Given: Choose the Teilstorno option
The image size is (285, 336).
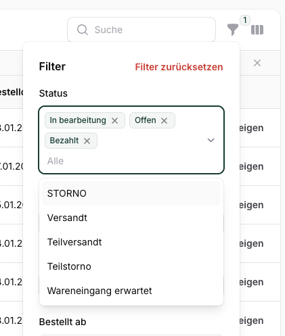Looking at the screenshot, I should pos(131,266).
